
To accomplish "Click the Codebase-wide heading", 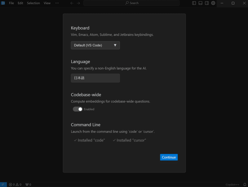I will tap(86, 95).
